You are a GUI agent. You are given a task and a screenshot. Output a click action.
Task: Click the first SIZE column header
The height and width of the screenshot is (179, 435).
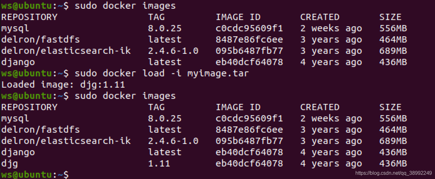pyautogui.click(x=390, y=17)
